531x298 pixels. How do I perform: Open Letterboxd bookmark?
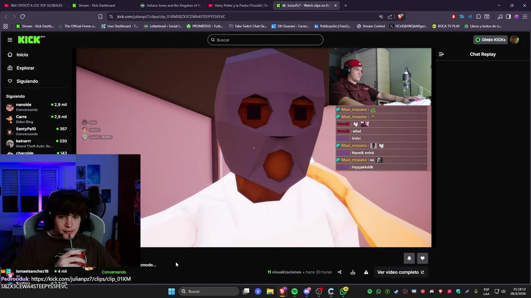point(162,26)
